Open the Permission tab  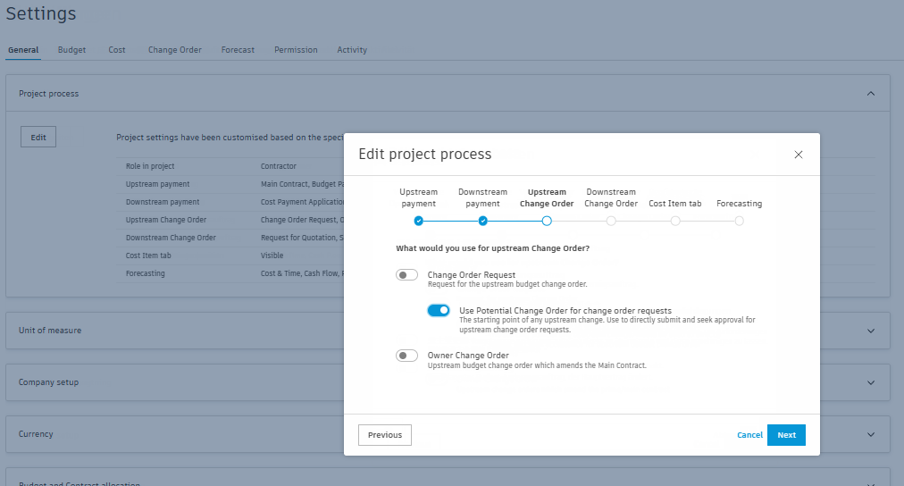(296, 50)
